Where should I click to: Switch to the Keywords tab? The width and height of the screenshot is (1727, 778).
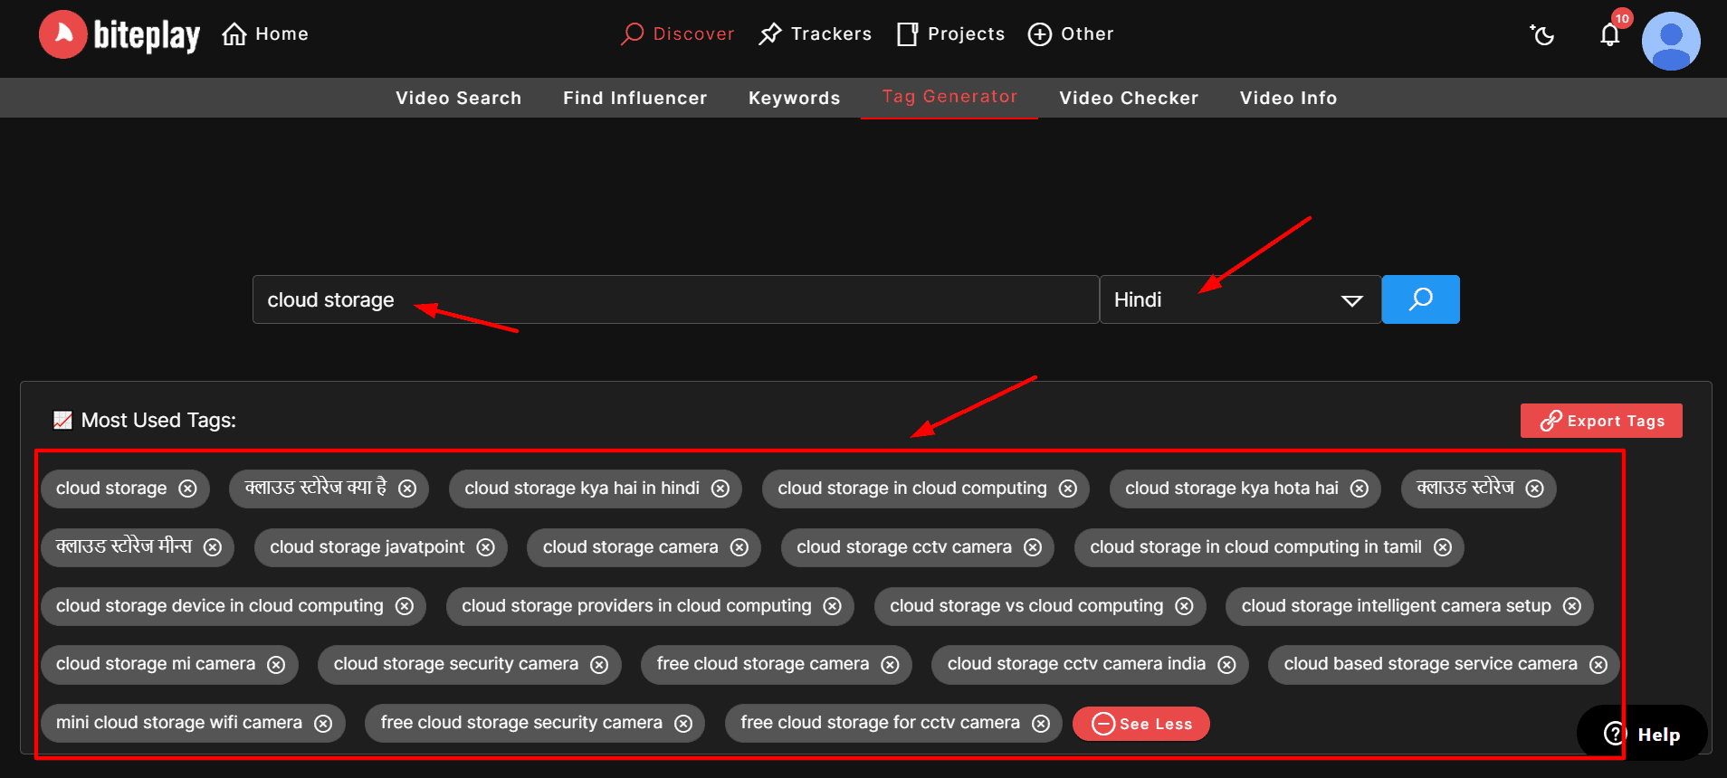tap(794, 98)
